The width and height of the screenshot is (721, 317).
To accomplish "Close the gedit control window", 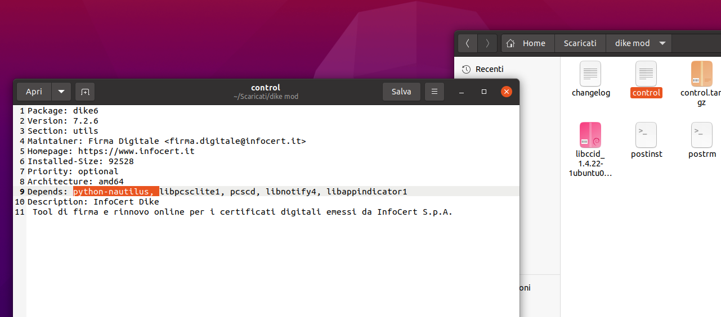I will [x=507, y=92].
